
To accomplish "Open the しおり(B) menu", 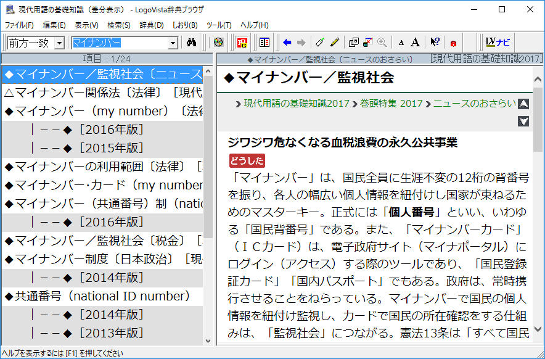I will click(185, 25).
